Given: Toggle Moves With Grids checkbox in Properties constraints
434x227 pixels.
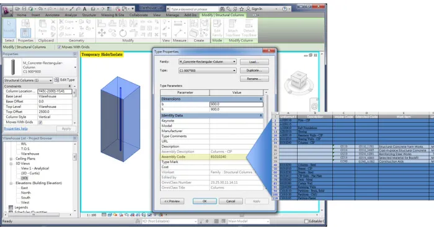Looking at the screenshot, I should tap(40, 122).
